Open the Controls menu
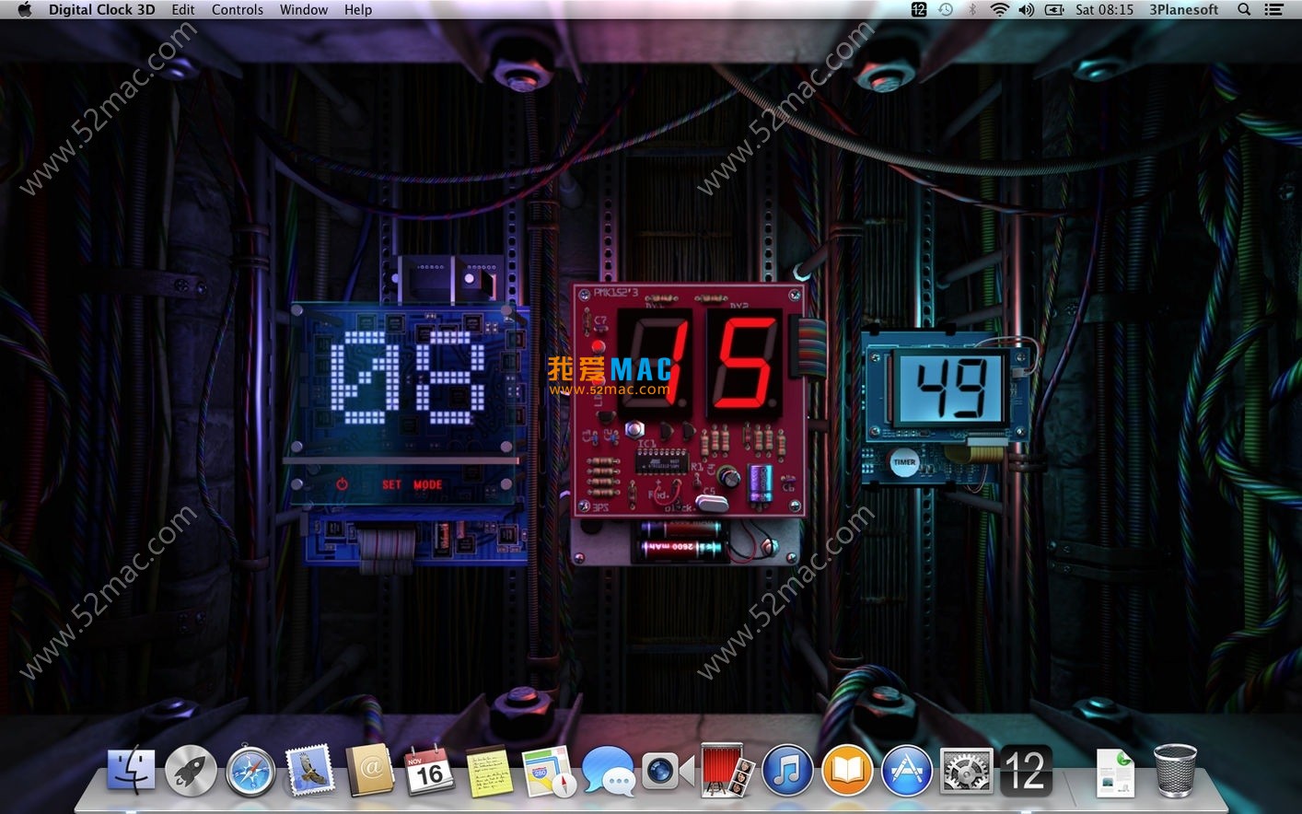Screen dimensions: 1302x814 point(238,9)
